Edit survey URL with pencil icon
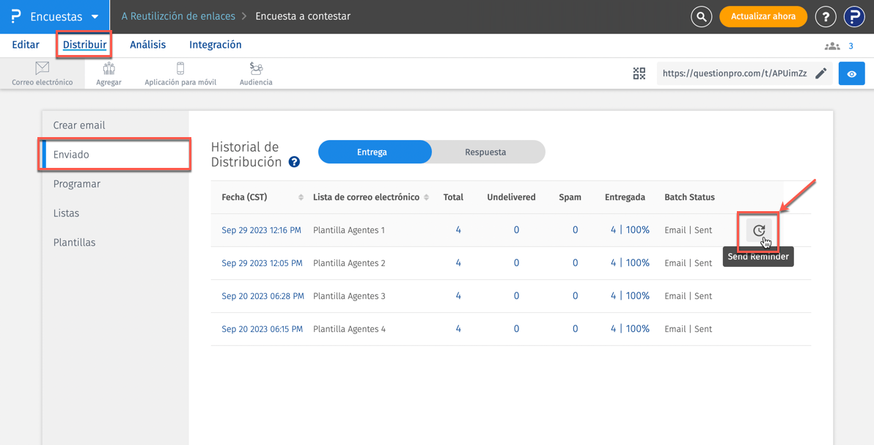 (821, 73)
